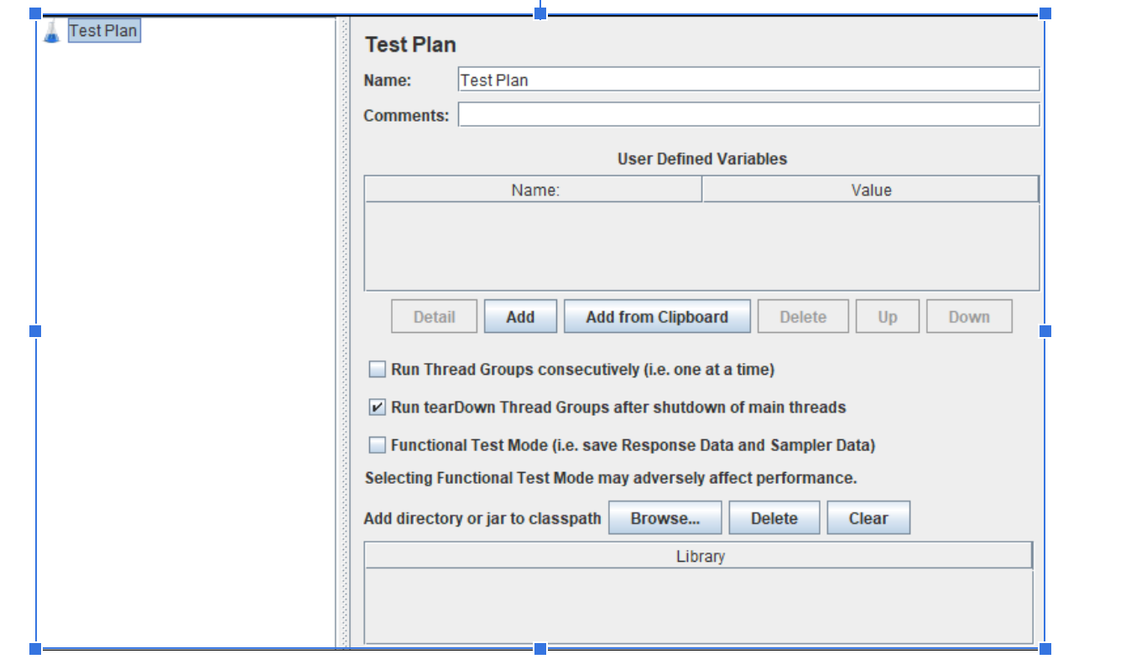Click the vertical split pane divider

point(342,335)
